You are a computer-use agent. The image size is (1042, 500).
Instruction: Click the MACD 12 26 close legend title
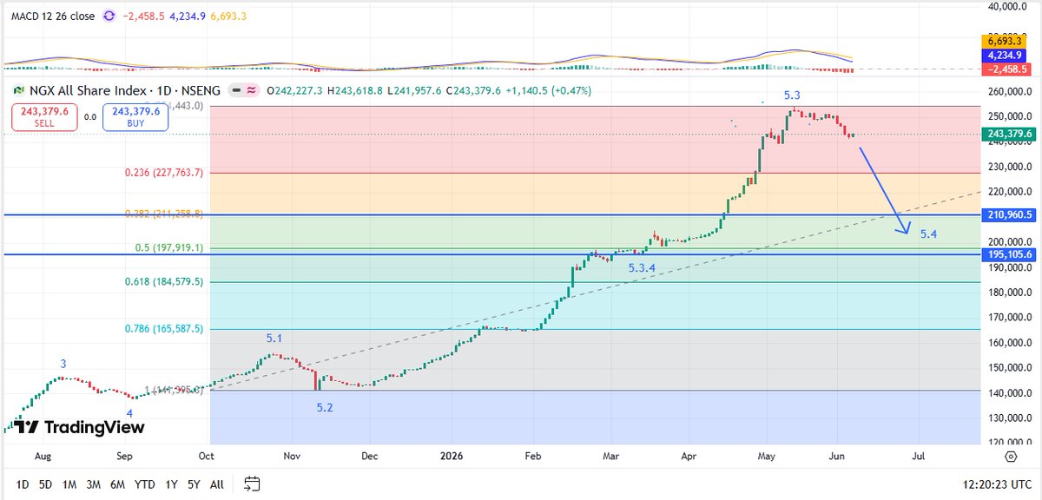[x=53, y=16]
